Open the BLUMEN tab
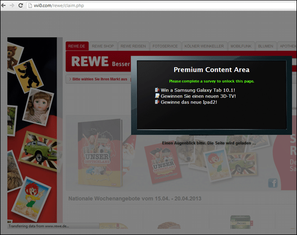 click(x=265, y=46)
